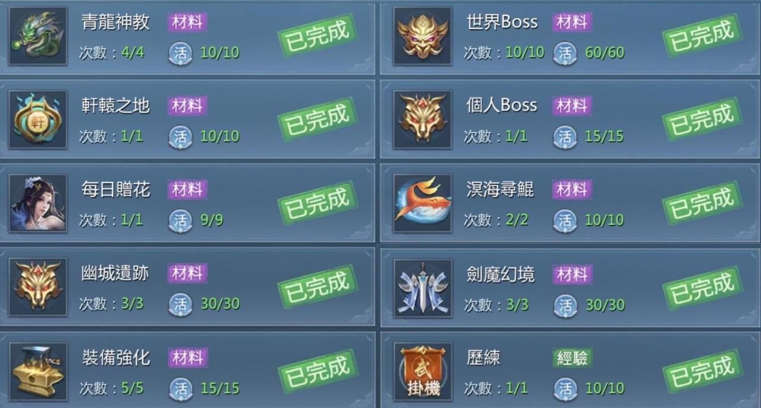Select the 世界Boss golden demon mask icon

click(x=423, y=36)
